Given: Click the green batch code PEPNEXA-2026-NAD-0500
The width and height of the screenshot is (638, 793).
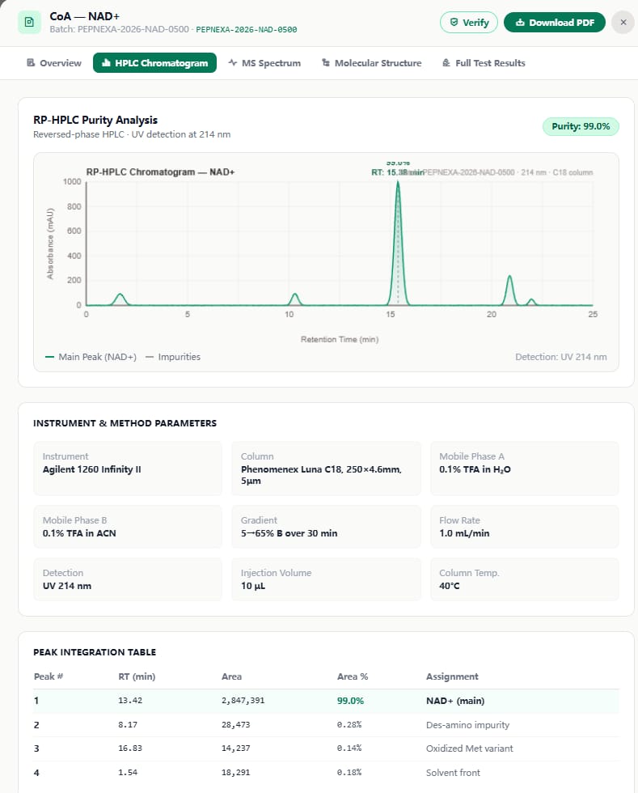Looking at the screenshot, I should click(246, 30).
